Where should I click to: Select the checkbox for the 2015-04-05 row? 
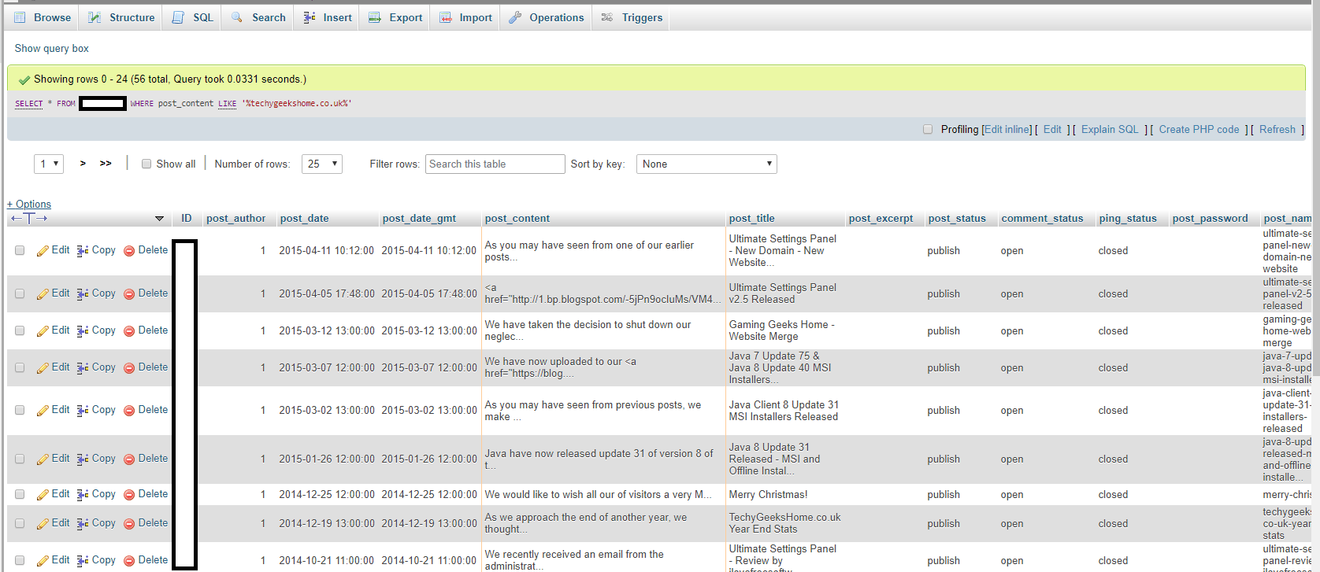pos(20,293)
